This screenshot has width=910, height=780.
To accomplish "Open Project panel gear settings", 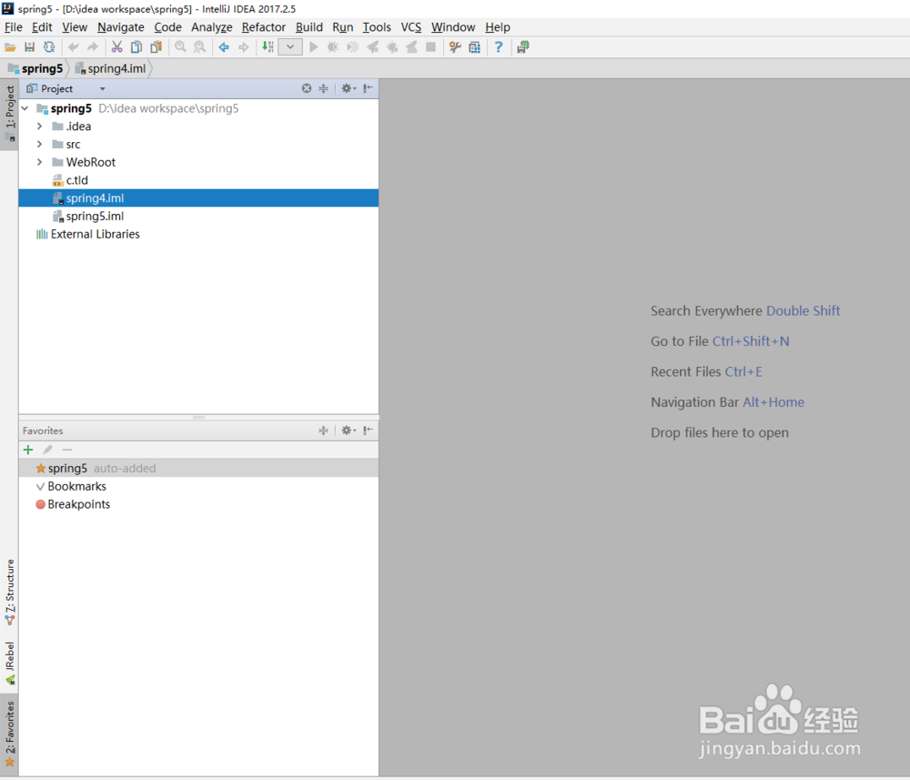I will [x=349, y=88].
